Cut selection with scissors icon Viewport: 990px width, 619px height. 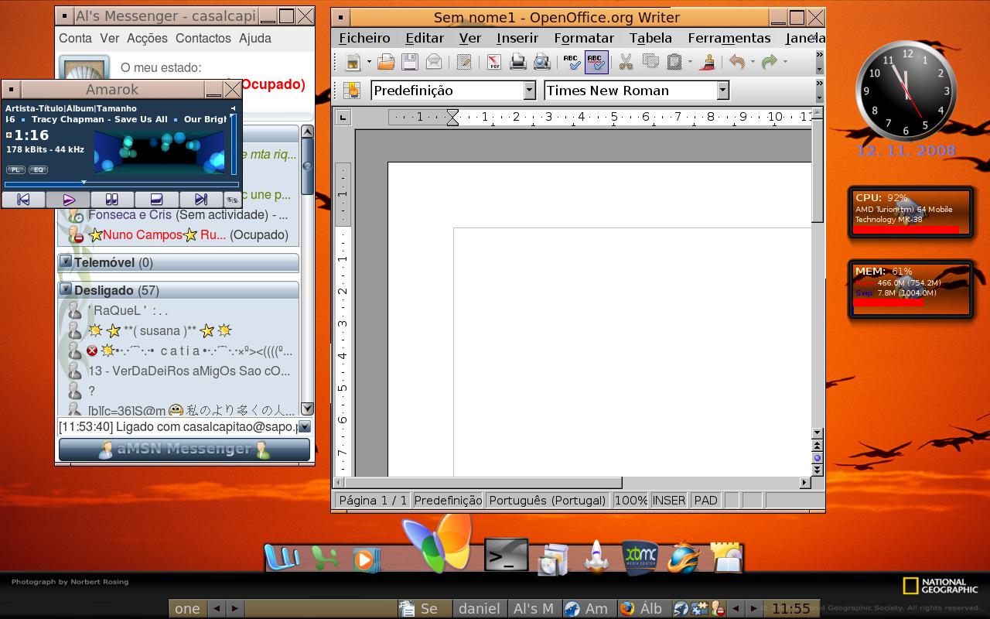(x=626, y=62)
